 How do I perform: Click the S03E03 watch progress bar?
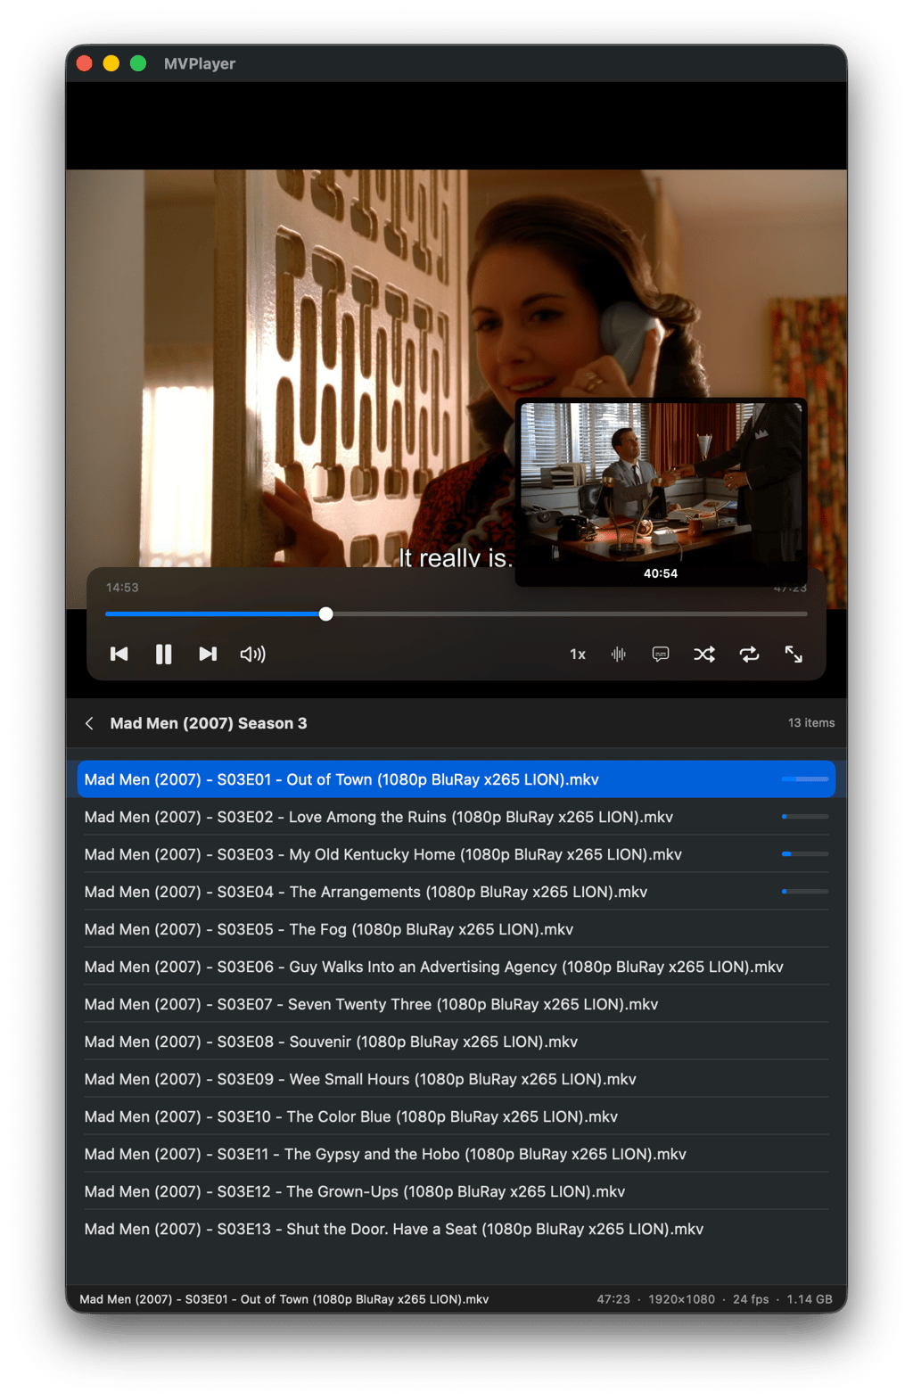[805, 854]
